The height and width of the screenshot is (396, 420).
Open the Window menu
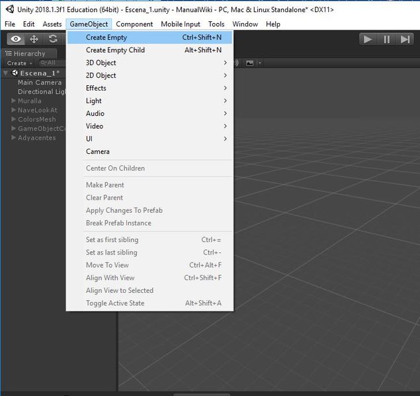click(x=245, y=24)
